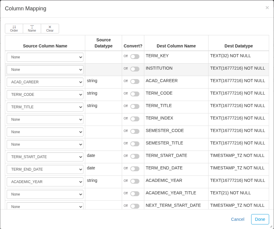Image resolution: width=274 pixels, height=229 pixels.
Task: Enable Convert for TERM_CODE row
Action: (135, 94)
